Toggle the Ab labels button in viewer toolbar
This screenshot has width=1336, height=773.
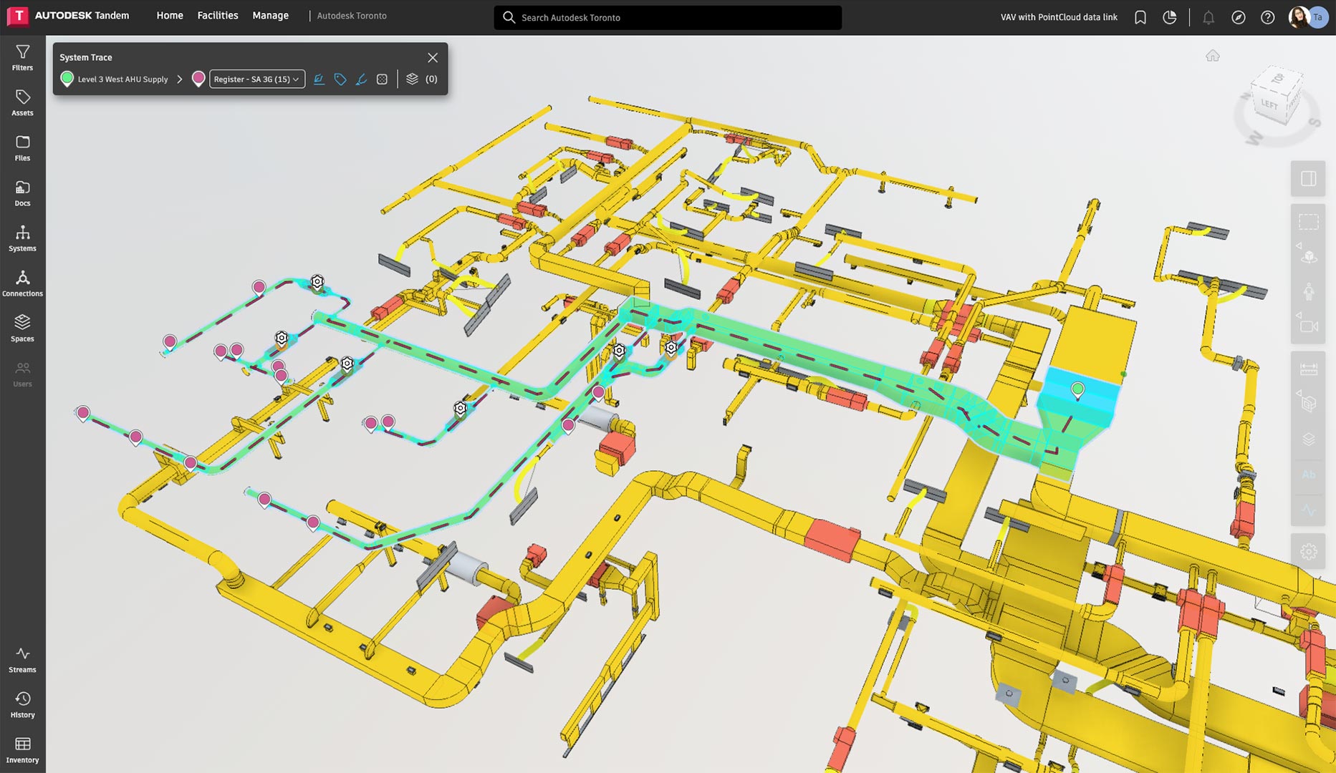point(1308,475)
